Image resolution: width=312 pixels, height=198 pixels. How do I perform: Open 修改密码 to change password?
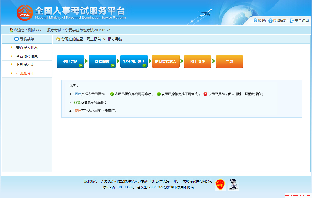tap(280, 21)
